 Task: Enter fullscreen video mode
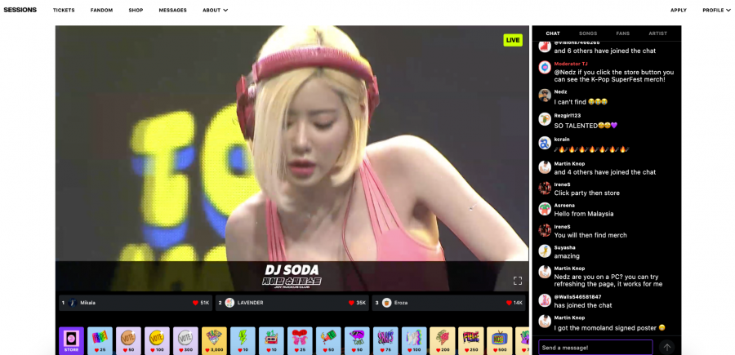tap(518, 281)
